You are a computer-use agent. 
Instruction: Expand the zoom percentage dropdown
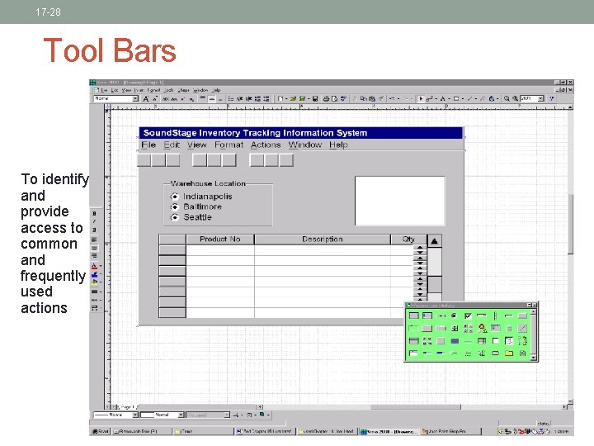pos(541,98)
